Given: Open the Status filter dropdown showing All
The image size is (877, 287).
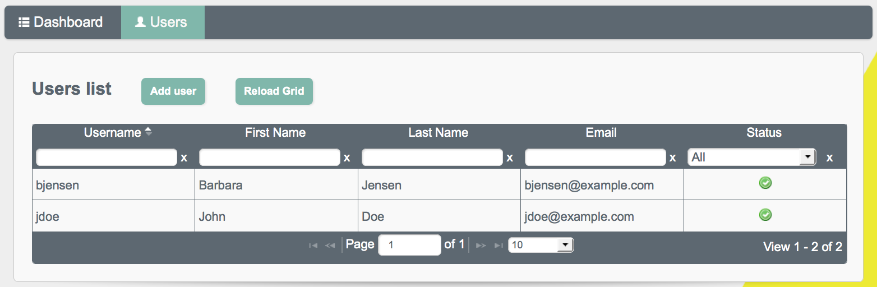Looking at the screenshot, I should [x=751, y=158].
